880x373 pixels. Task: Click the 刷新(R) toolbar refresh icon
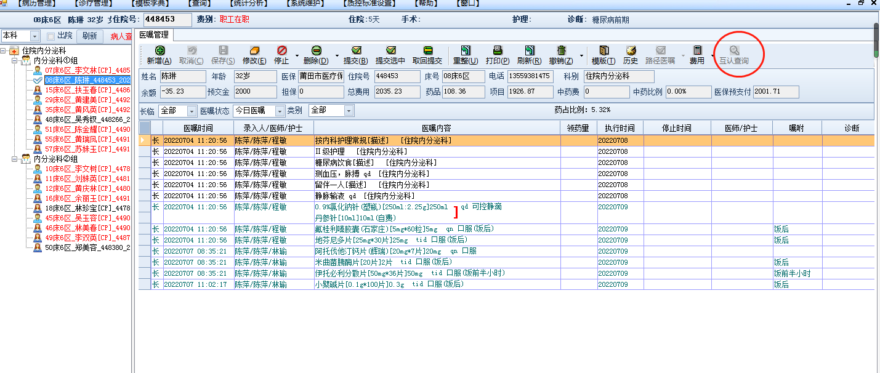click(x=529, y=50)
